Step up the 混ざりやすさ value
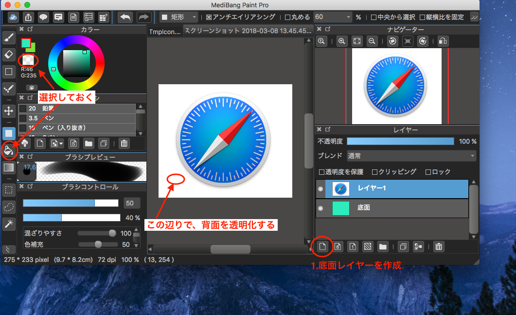This screenshot has width=516, height=315. [136, 230]
